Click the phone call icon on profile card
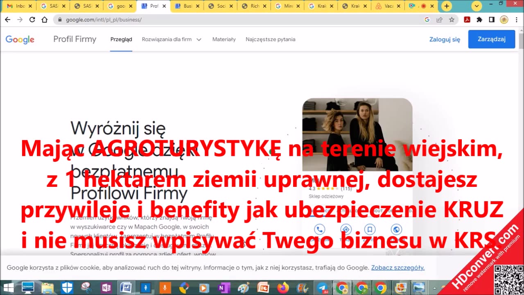 pyautogui.click(x=319, y=229)
